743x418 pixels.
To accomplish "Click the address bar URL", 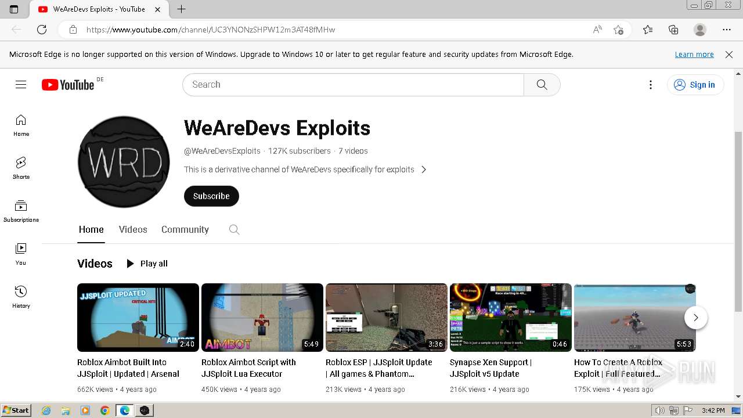I will [211, 30].
